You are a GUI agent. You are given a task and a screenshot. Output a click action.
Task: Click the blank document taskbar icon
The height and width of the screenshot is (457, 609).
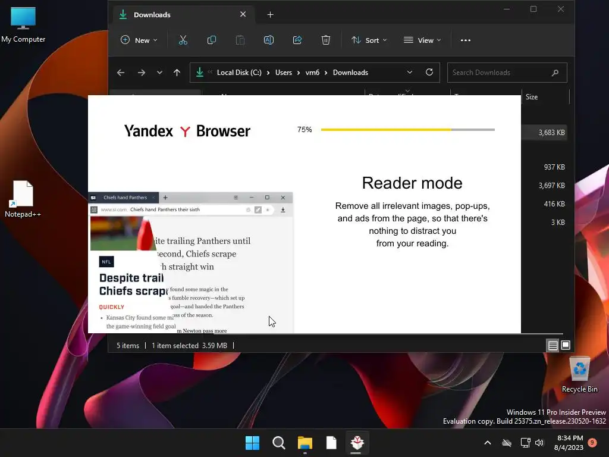coord(331,443)
